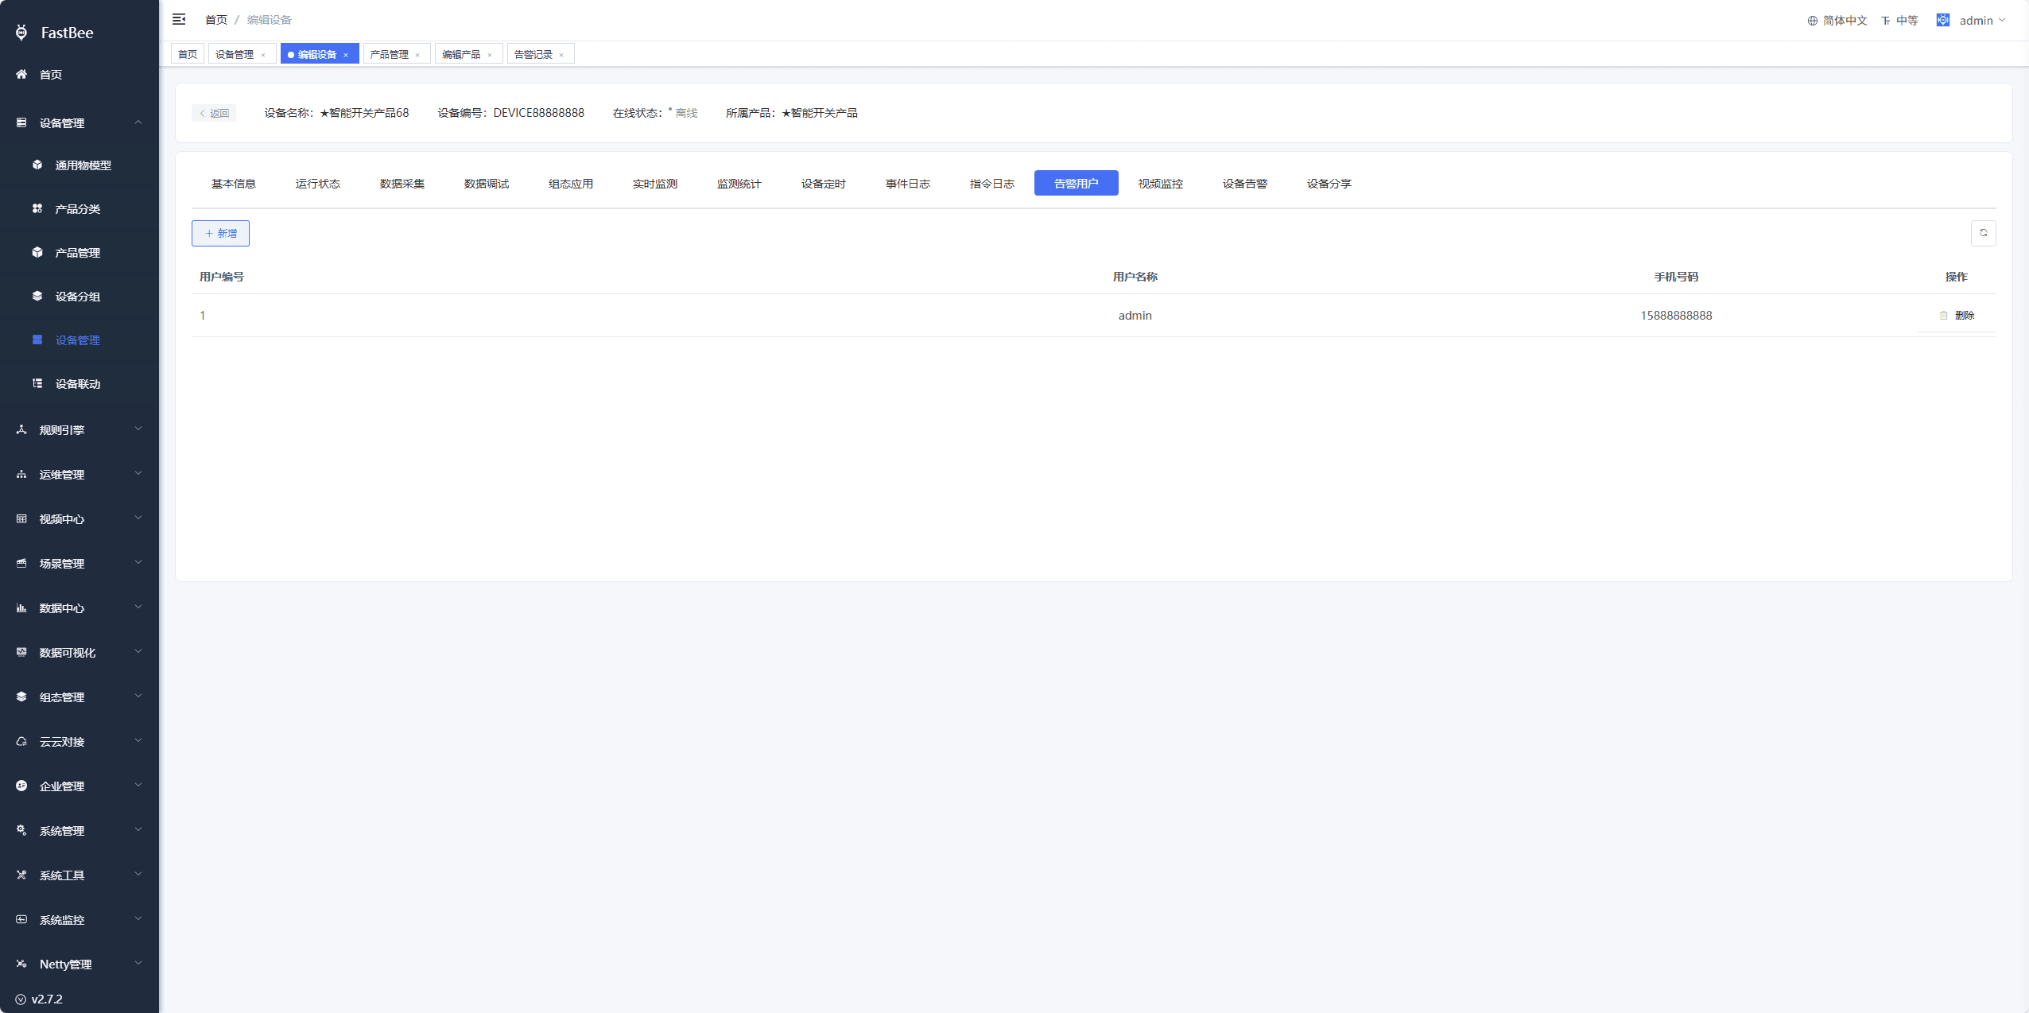Click the admin avatar icon
Screen dimensions: 2029x1013
[x=1942, y=20]
